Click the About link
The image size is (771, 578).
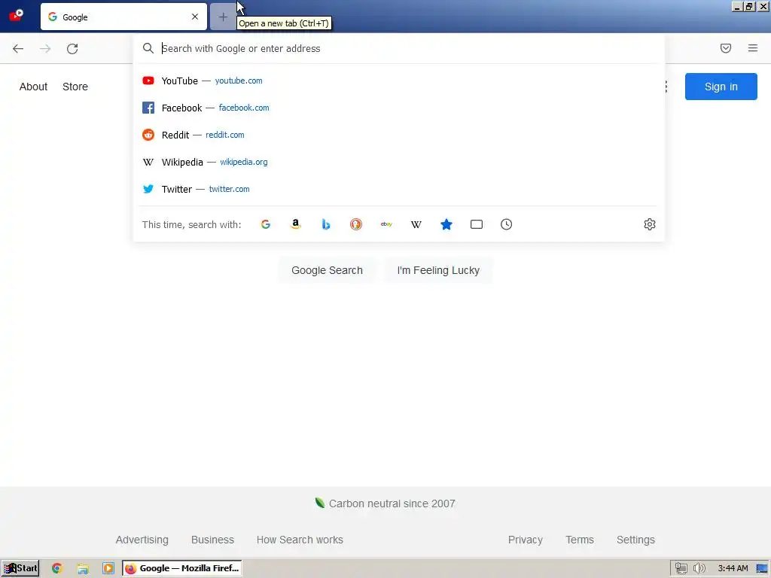click(x=33, y=87)
